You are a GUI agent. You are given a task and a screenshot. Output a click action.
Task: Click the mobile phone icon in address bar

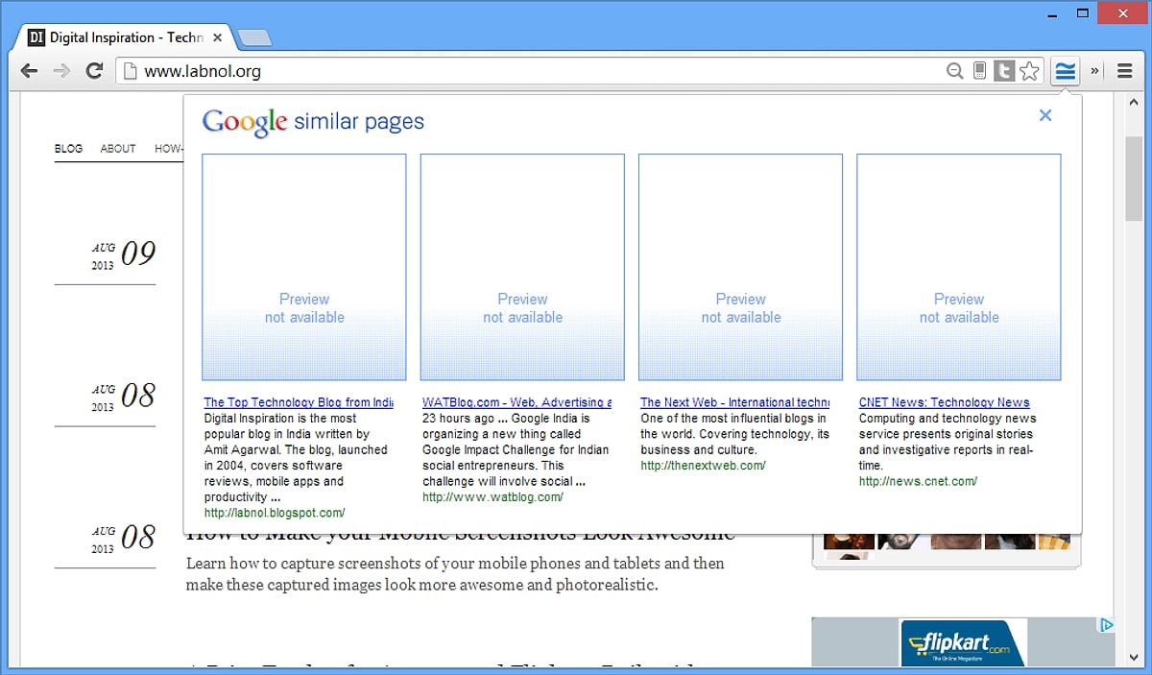(979, 71)
